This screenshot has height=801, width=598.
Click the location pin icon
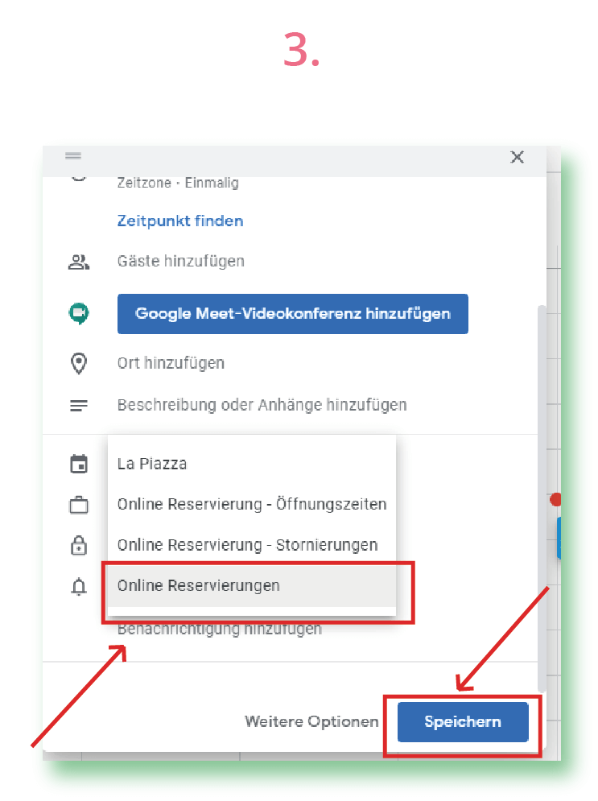point(78,364)
